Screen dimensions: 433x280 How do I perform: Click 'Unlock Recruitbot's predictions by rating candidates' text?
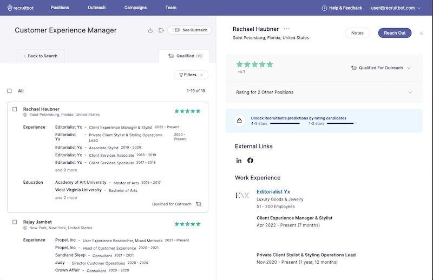point(299,118)
